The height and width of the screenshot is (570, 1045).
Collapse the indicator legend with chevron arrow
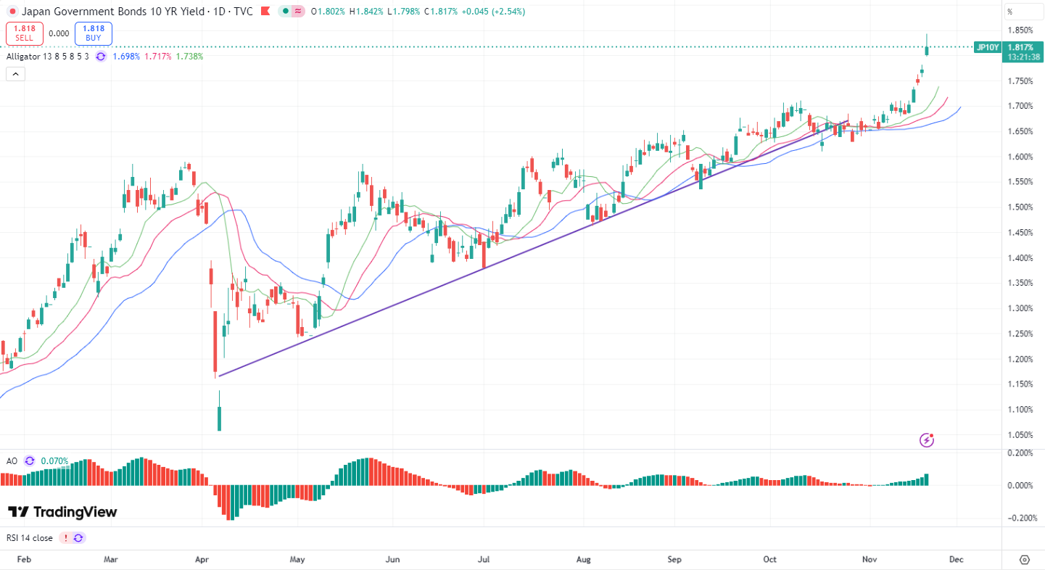(x=15, y=74)
